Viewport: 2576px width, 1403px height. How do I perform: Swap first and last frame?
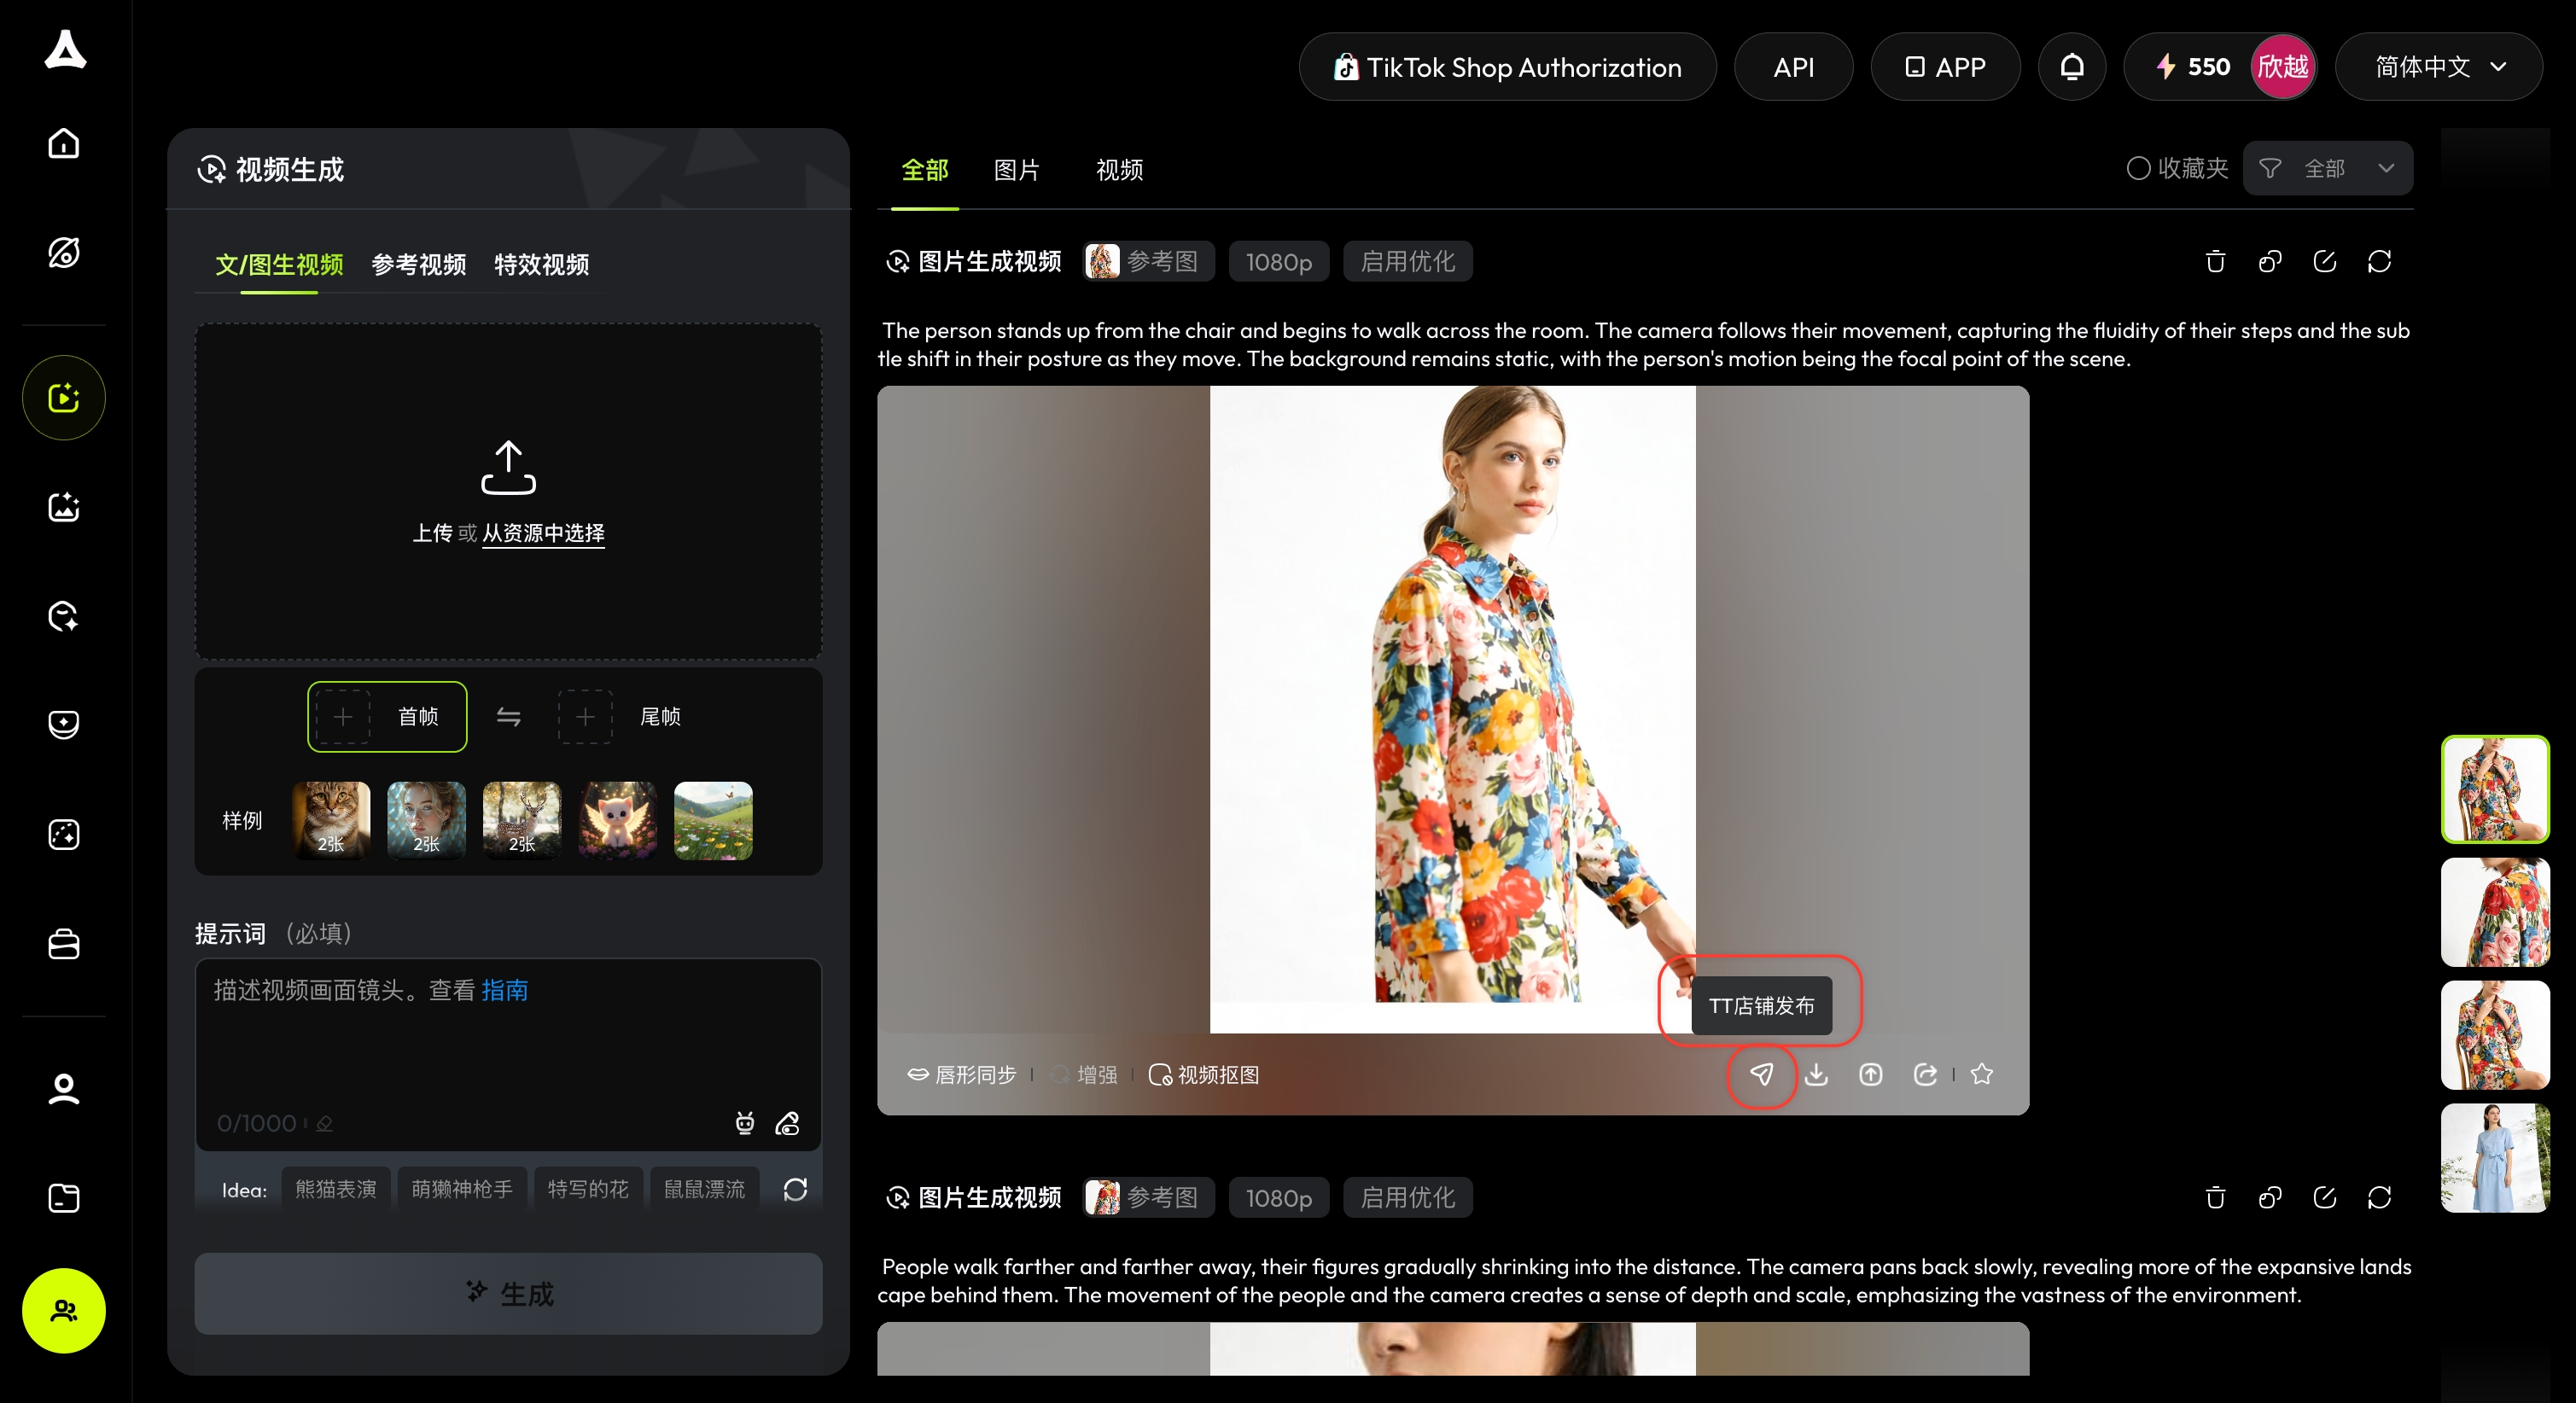(509, 717)
